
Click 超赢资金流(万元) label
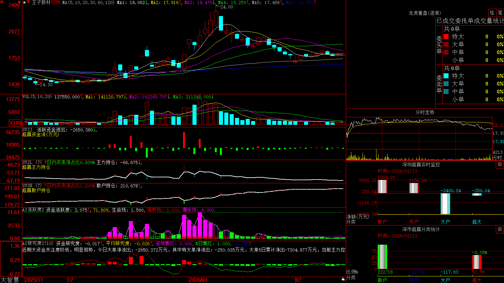41,134
